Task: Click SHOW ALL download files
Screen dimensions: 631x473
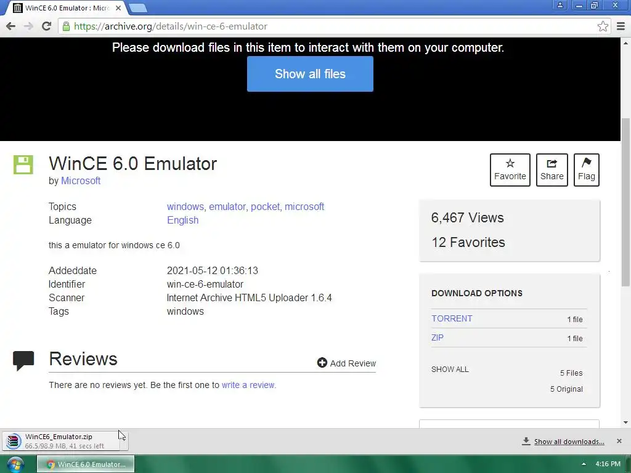Action: (x=450, y=370)
